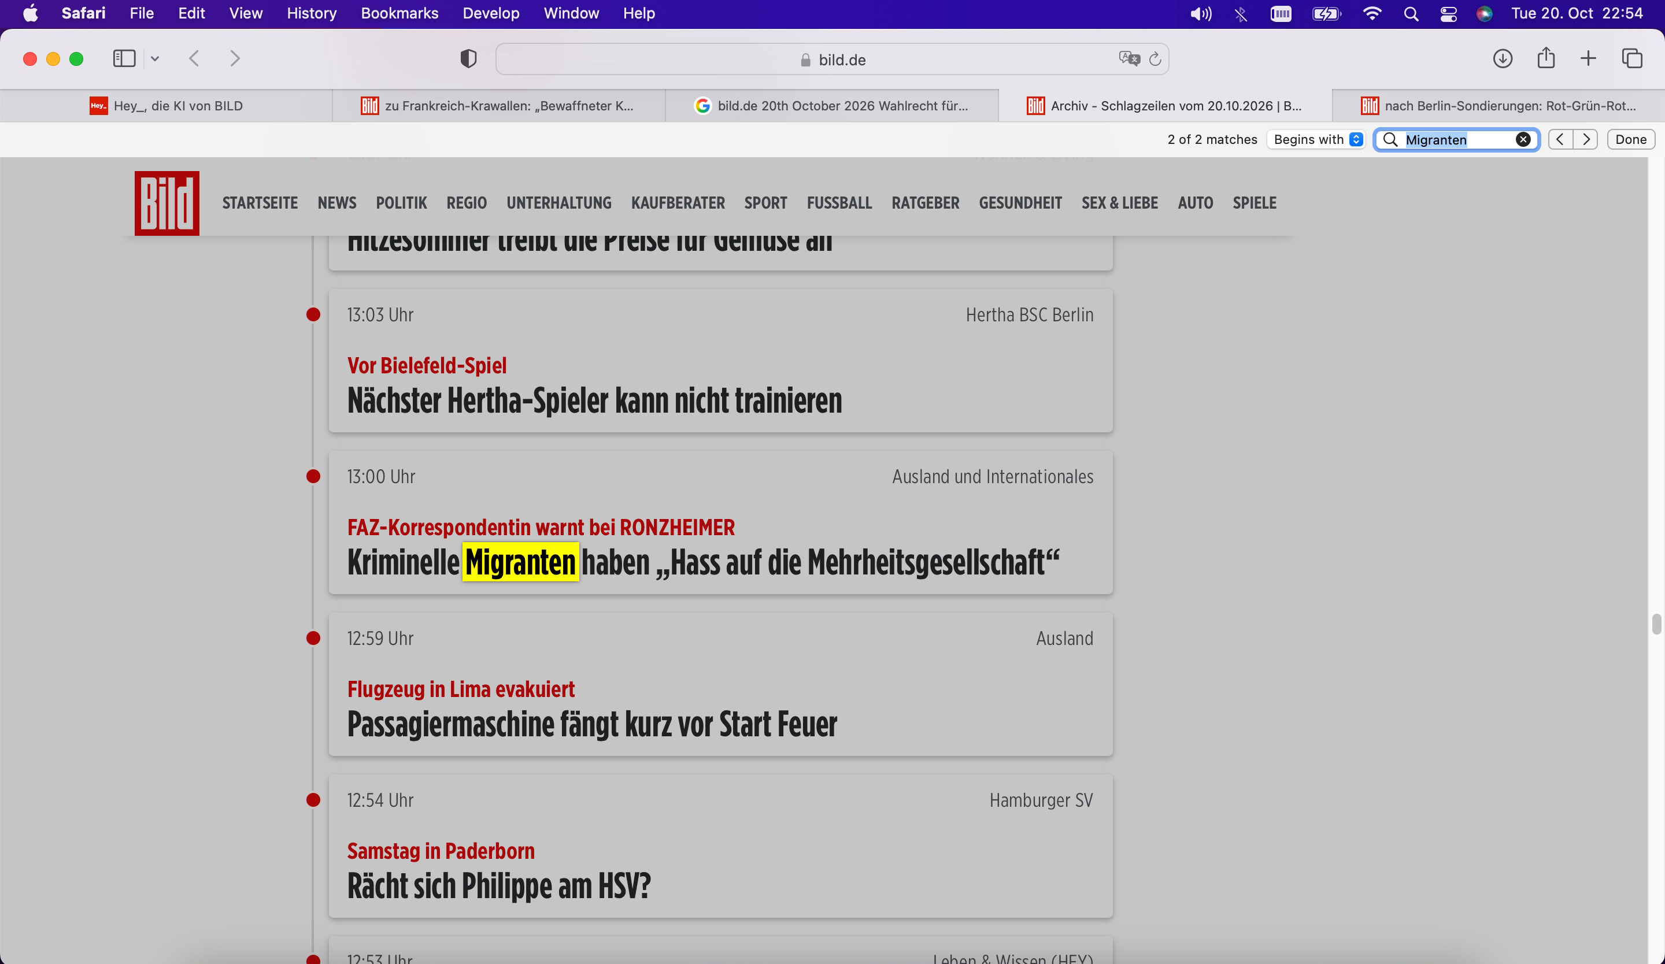Open the Apple menu
The width and height of the screenshot is (1665, 964).
[31, 13]
